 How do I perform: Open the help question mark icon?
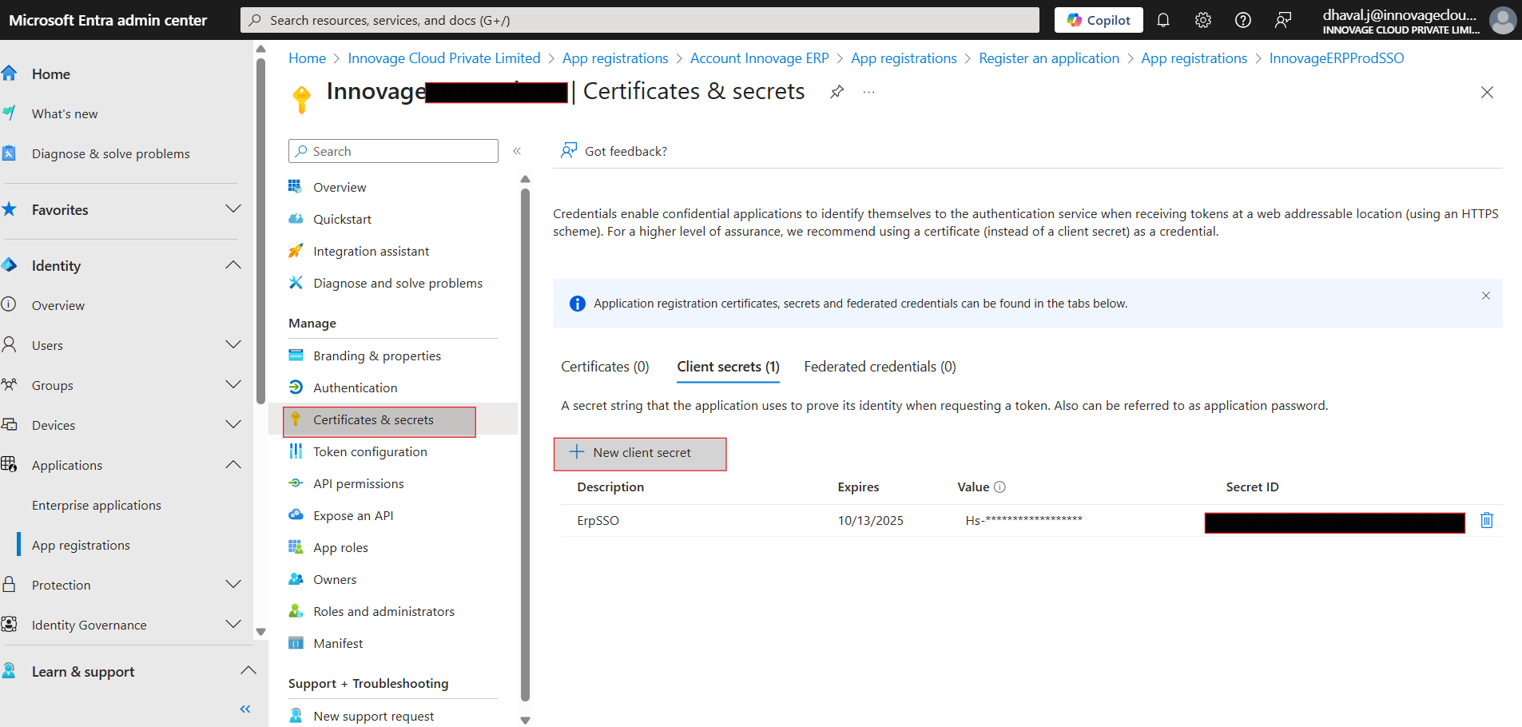pos(1242,20)
